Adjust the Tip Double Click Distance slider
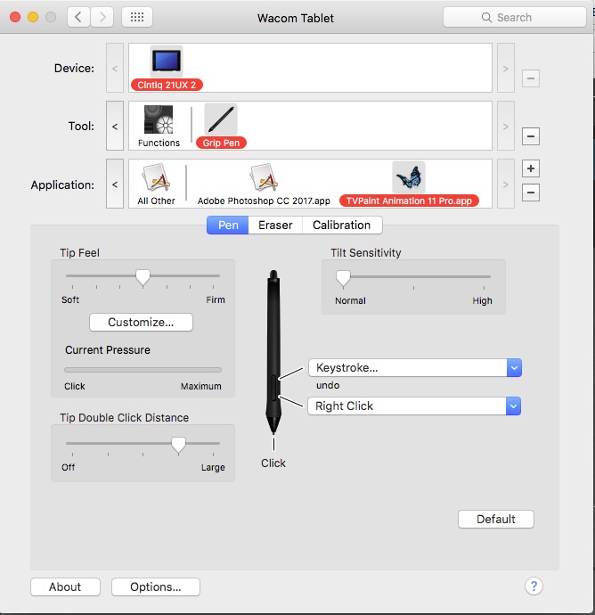The width and height of the screenshot is (595, 615). click(x=178, y=445)
